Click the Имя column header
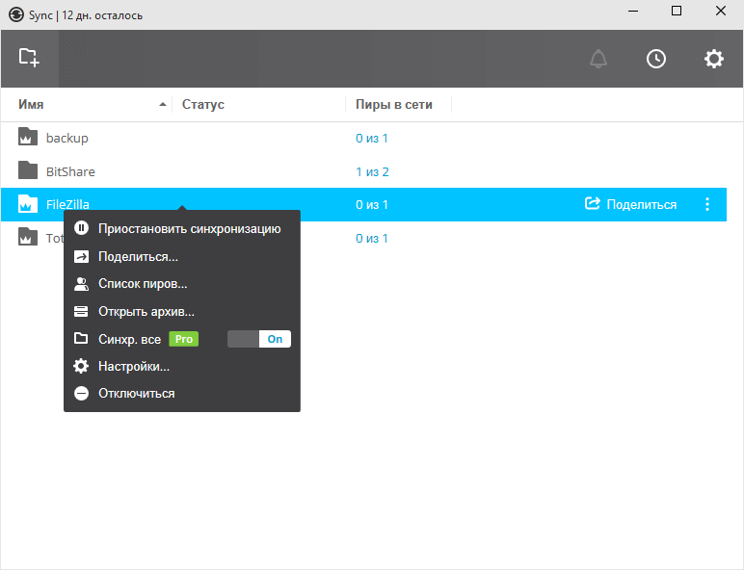The height and width of the screenshot is (570, 744). 31,104
